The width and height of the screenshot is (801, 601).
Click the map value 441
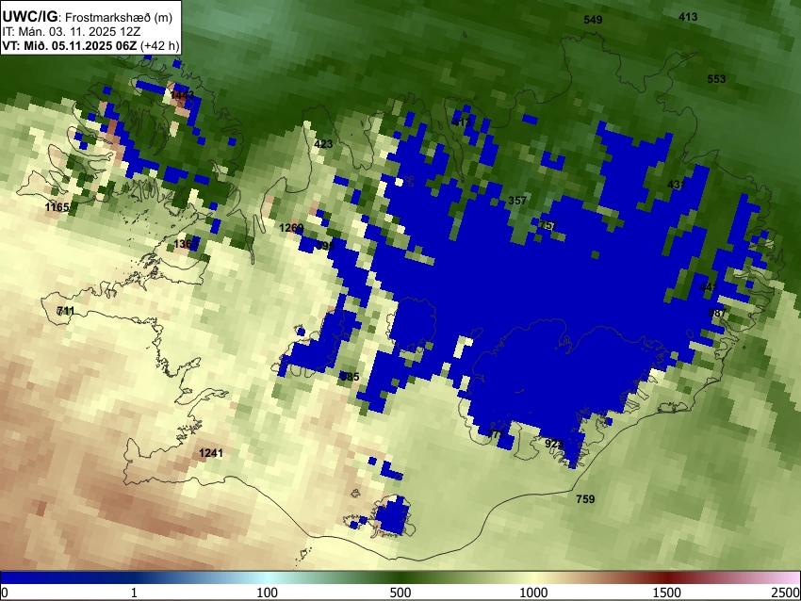pos(709,287)
